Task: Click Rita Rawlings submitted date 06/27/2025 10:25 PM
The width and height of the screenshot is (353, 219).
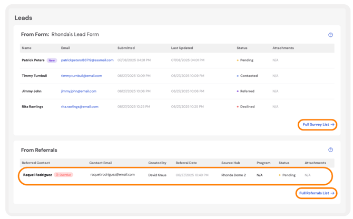Action: pos(134,107)
